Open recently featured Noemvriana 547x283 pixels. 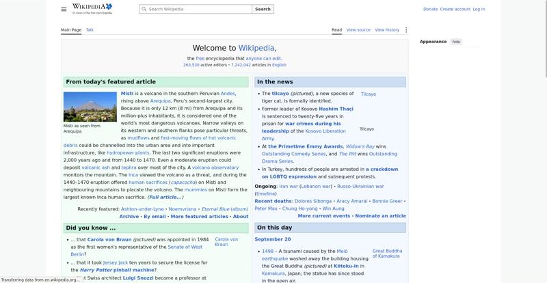pos(183,209)
